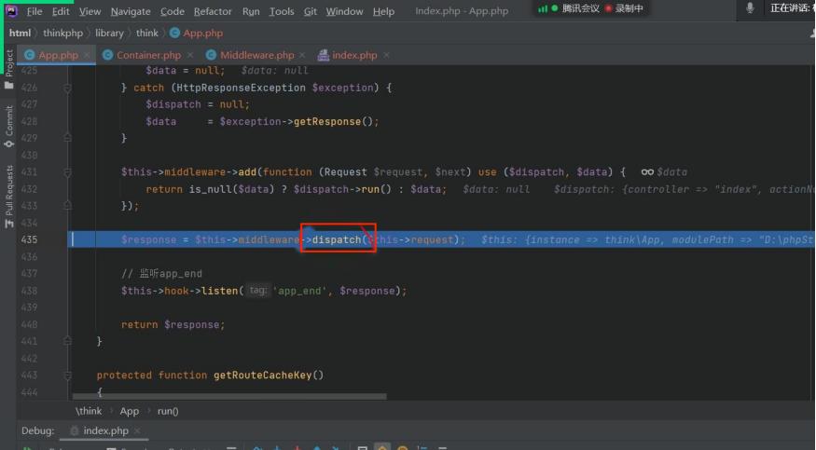Click the think breadcrumb in navigation bar
The height and width of the screenshot is (450, 816).
pos(147,33)
